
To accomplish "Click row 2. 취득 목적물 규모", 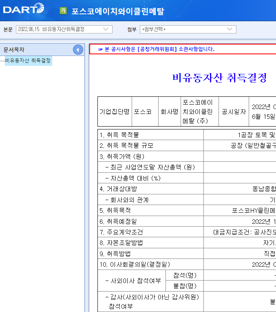I will [150, 145].
